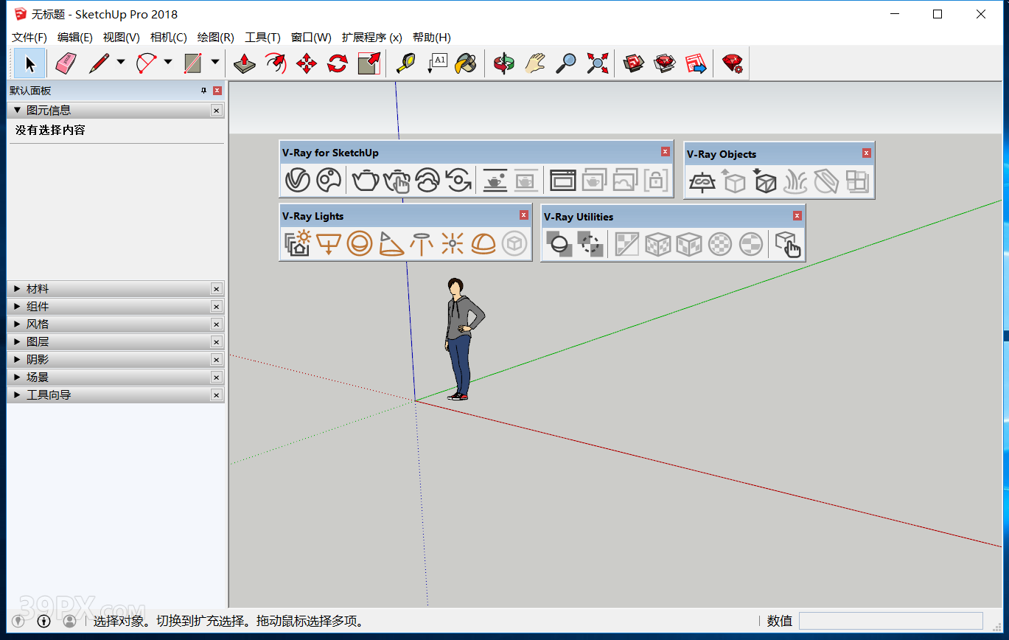Image resolution: width=1009 pixels, height=640 pixels.
Task: Select the Rectangle shape tool
Action: point(193,63)
